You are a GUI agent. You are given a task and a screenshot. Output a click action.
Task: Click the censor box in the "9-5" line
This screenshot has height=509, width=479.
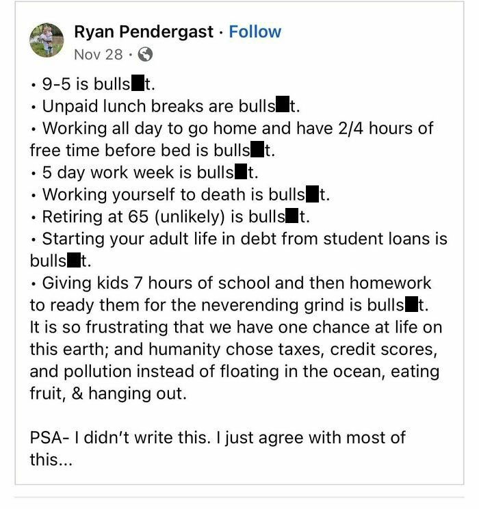[x=138, y=84]
